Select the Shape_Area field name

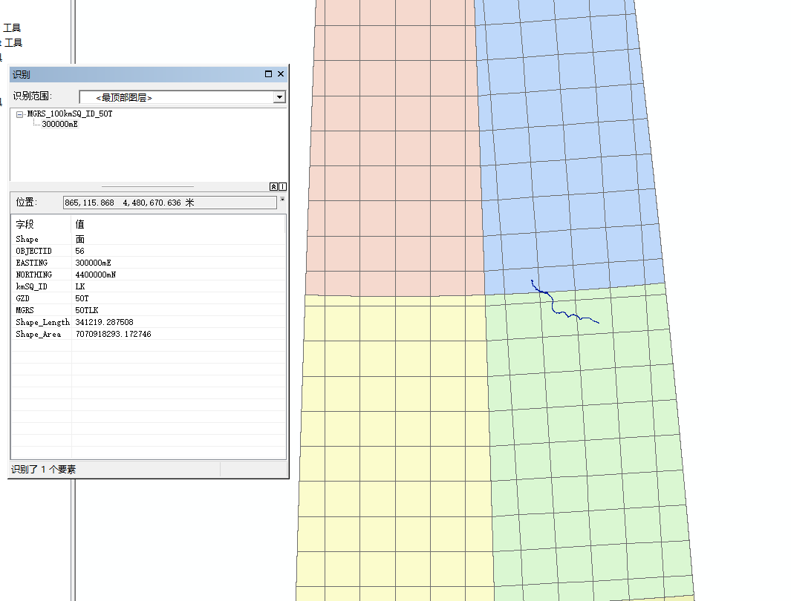coord(39,334)
